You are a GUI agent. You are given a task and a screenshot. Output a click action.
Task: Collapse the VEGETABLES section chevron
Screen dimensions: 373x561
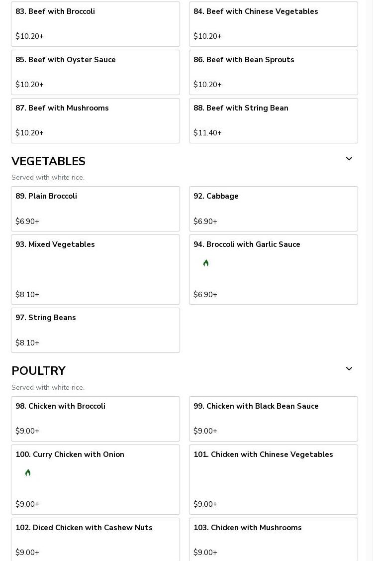click(x=349, y=159)
